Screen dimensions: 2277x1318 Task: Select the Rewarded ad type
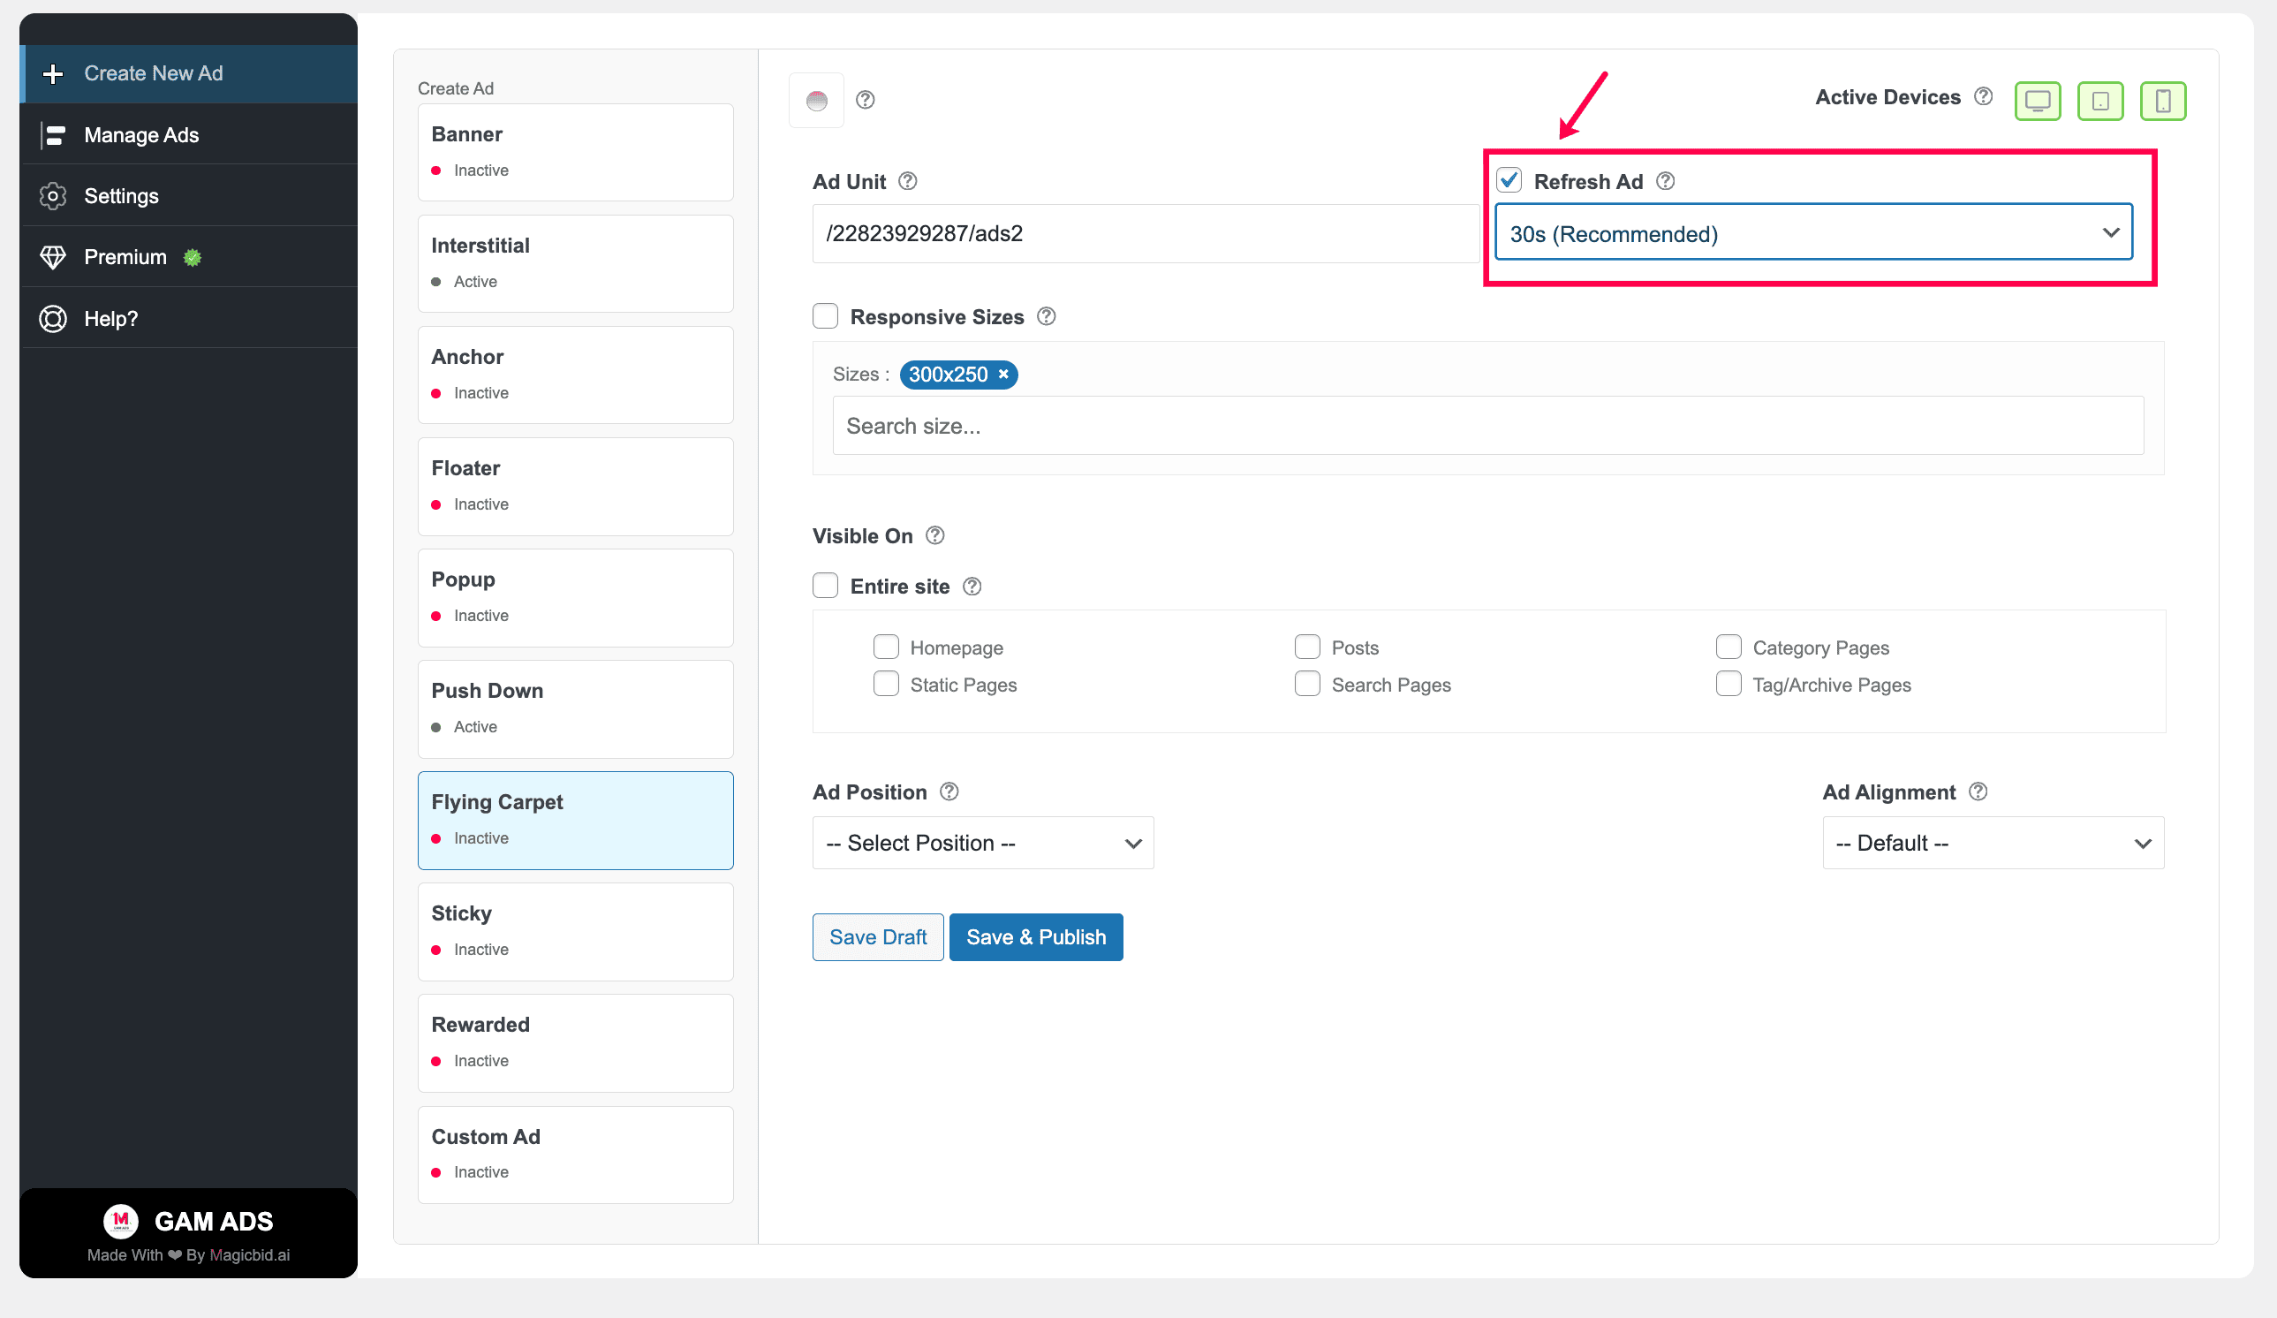575,1043
